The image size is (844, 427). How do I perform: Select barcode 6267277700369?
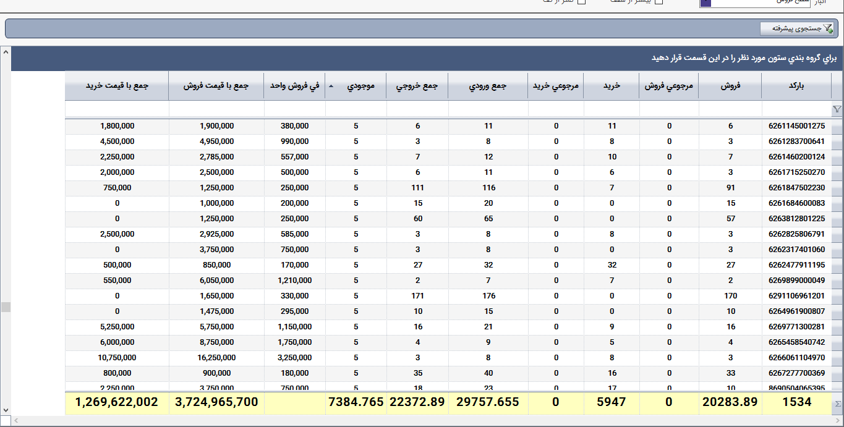pyautogui.click(x=796, y=373)
